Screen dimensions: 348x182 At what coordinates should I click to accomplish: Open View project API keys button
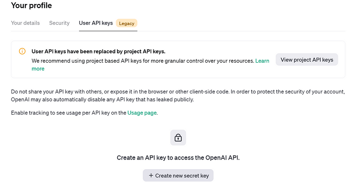tap(307, 59)
